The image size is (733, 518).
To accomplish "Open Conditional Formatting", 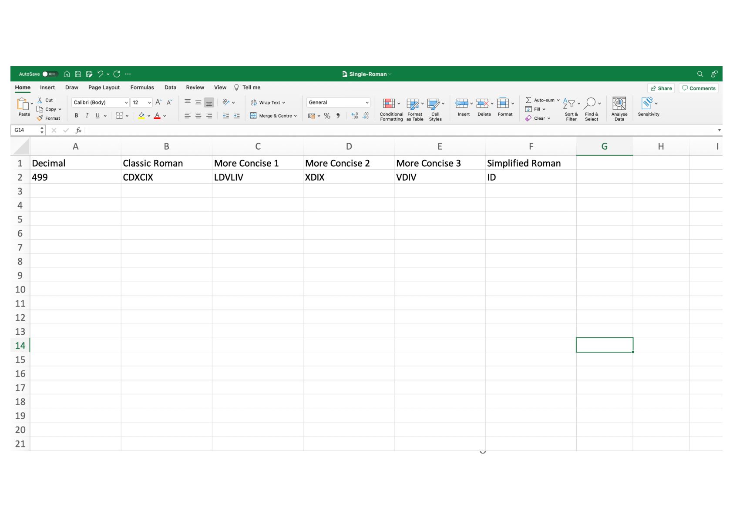I will 389,104.
